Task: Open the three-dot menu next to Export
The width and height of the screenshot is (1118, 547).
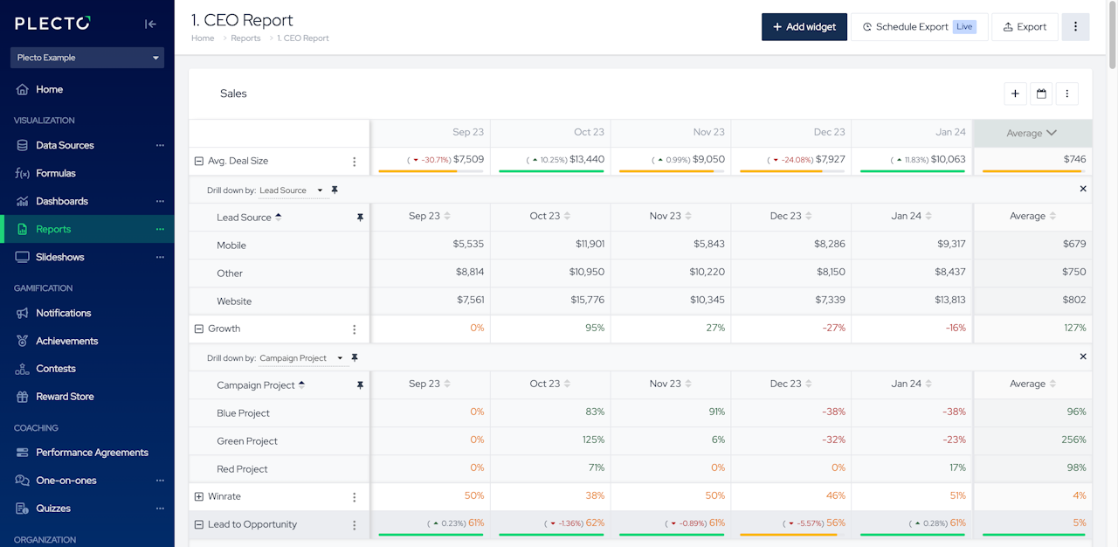Action: pyautogui.click(x=1075, y=27)
